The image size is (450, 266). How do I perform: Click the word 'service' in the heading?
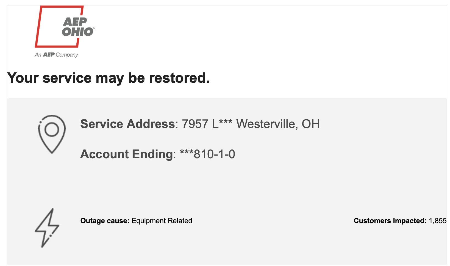click(67, 78)
